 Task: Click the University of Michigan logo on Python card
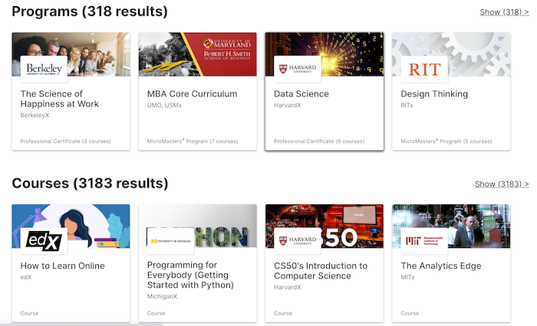coord(170,241)
